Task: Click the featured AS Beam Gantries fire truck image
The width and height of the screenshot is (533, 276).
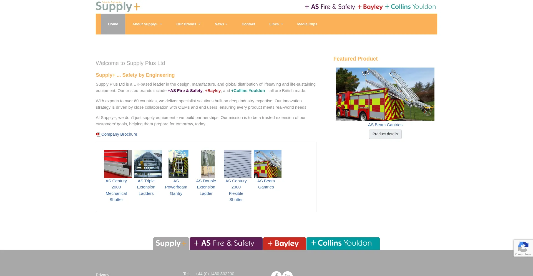Action: tap(385, 94)
